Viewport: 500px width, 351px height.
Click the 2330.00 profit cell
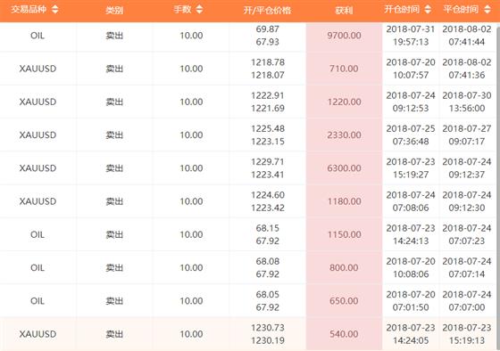(344, 135)
